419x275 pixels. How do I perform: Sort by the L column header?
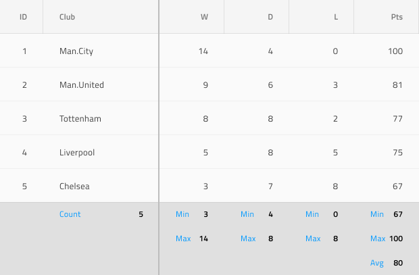point(322,17)
